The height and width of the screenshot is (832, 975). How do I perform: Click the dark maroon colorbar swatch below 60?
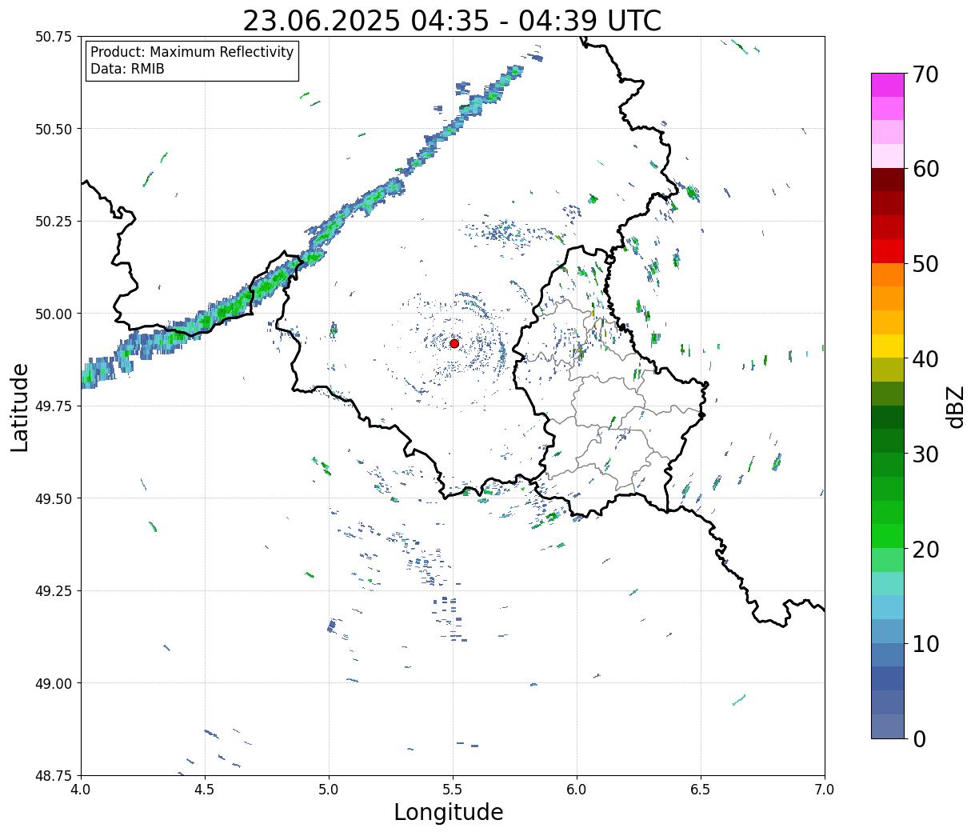coord(888,180)
